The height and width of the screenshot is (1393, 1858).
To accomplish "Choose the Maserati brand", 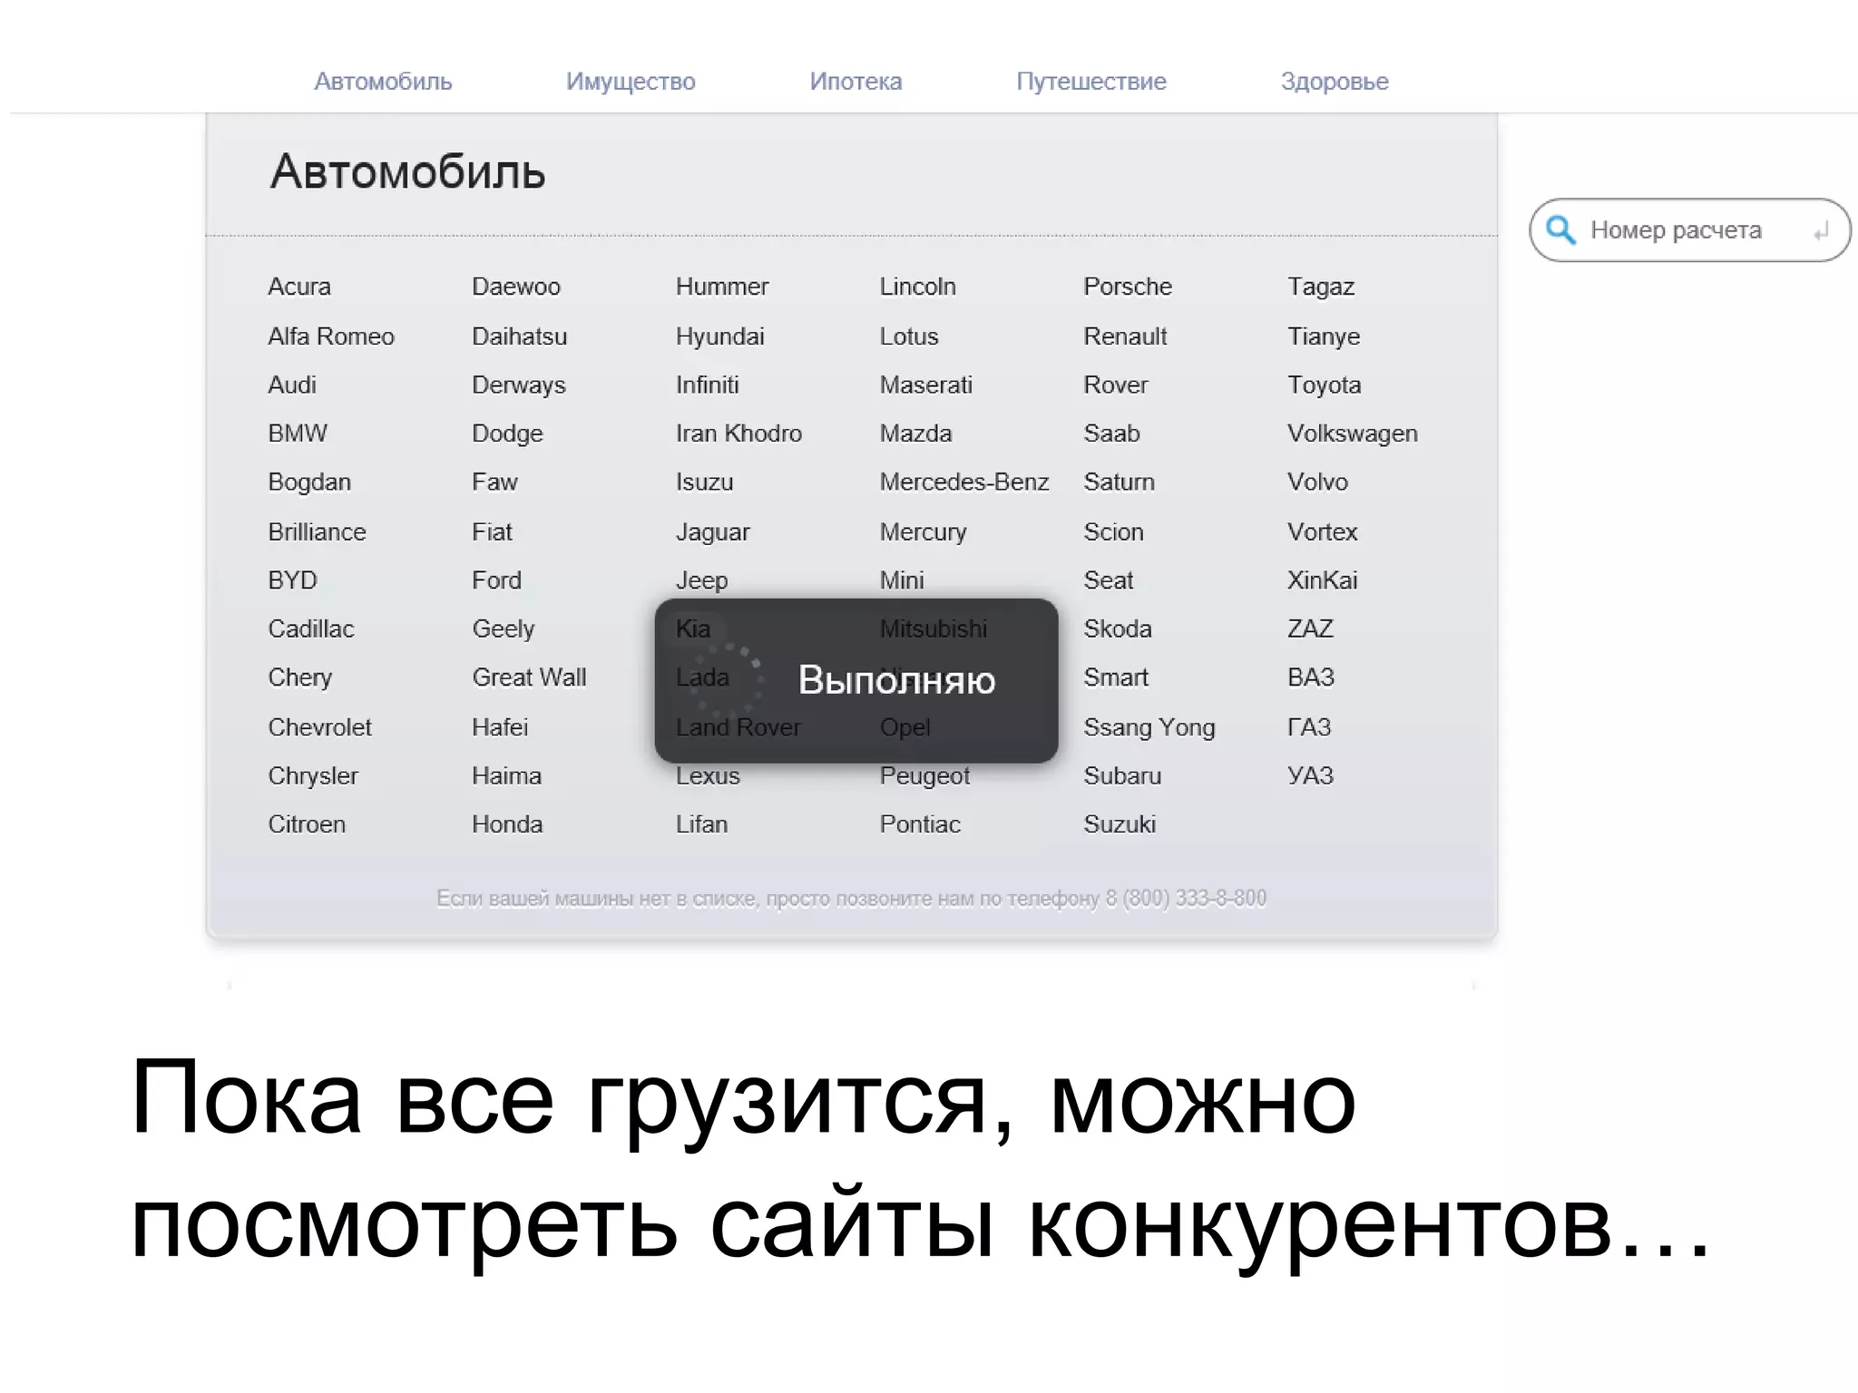I will click(925, 385).
